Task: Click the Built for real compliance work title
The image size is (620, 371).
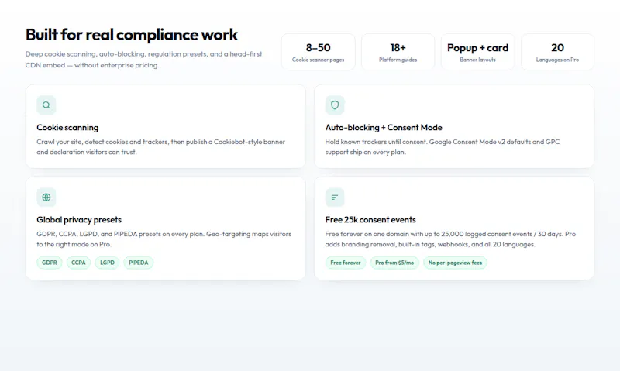Action: [132, 35]
